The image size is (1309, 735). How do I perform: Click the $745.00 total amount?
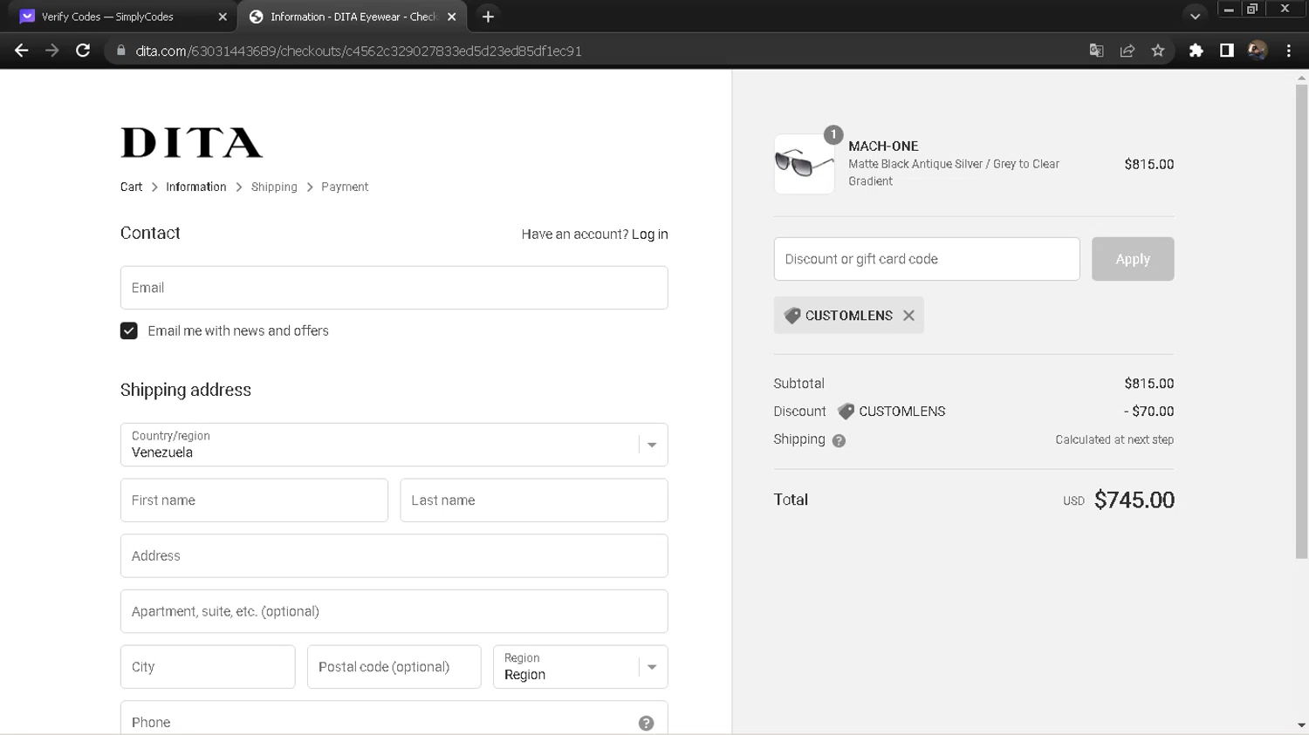tap(1134, 500)
